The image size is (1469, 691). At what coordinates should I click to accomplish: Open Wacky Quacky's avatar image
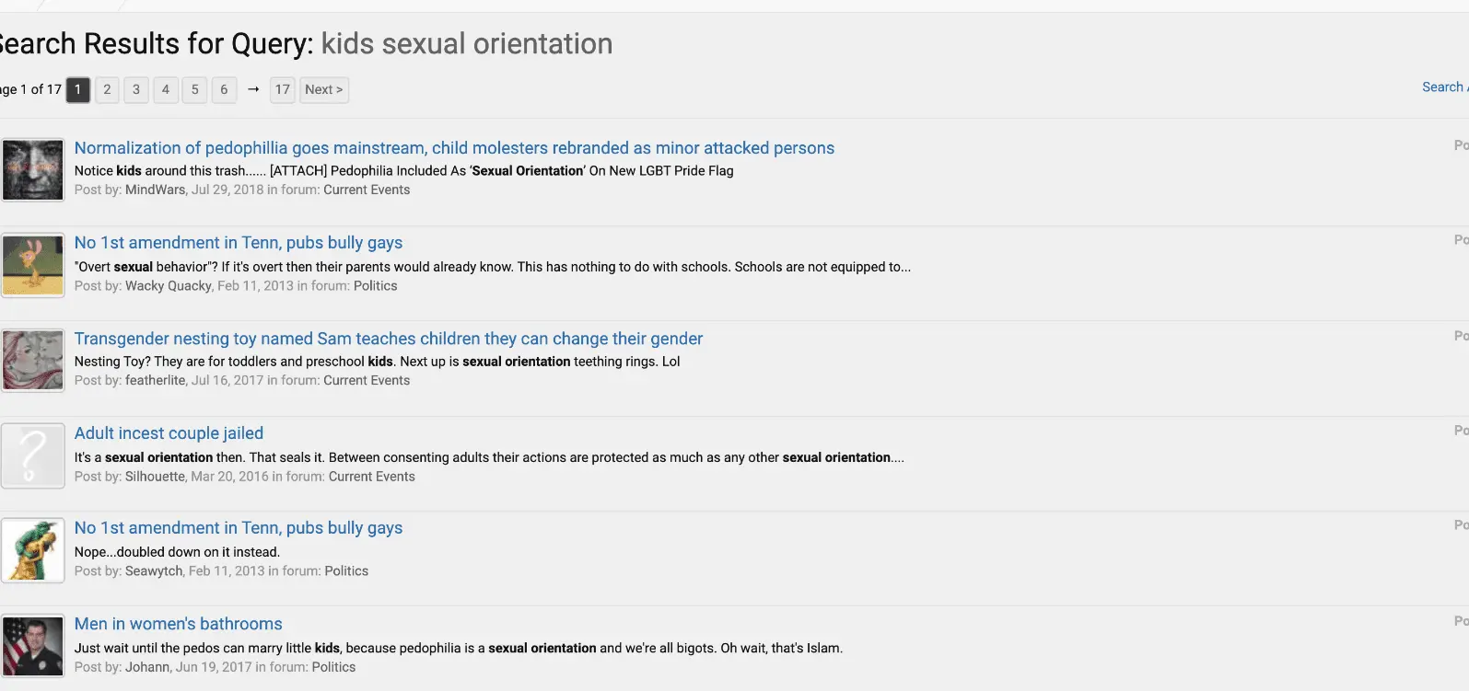[x=33, y=265]
